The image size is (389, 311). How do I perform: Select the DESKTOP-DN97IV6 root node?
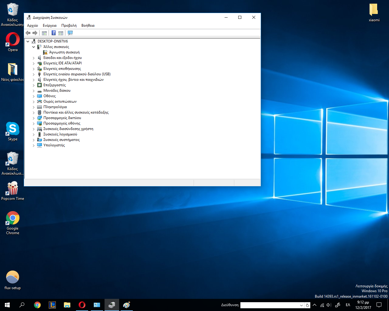point(53,41)
